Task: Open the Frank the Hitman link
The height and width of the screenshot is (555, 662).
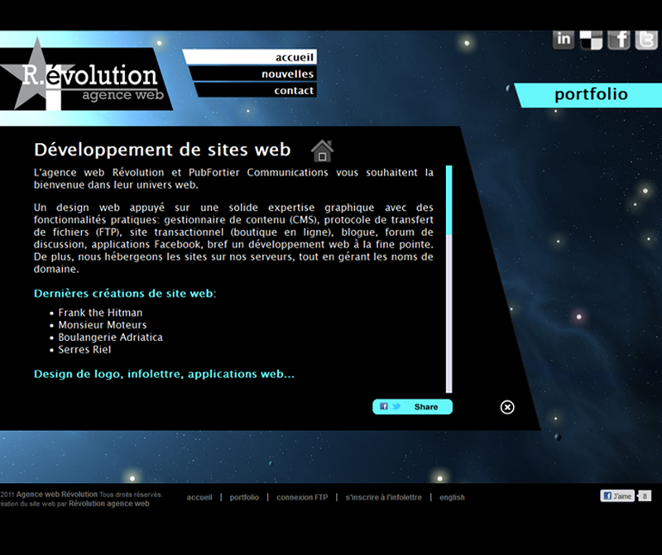Action: [100, 313]
